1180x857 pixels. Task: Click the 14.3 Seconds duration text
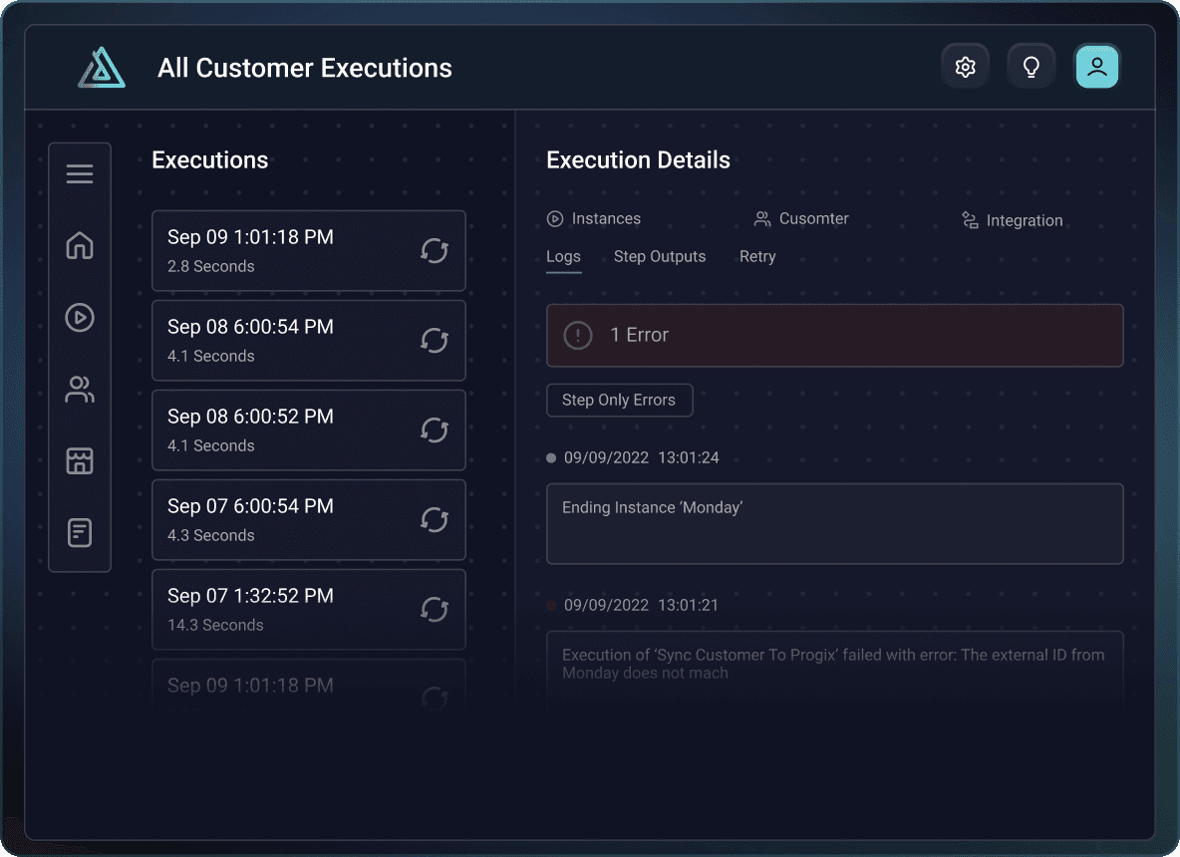tap(215, 625)
